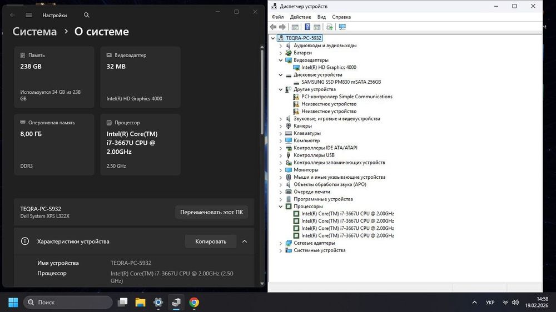Click the Device Manager icon on taskbar

point(176,303)
